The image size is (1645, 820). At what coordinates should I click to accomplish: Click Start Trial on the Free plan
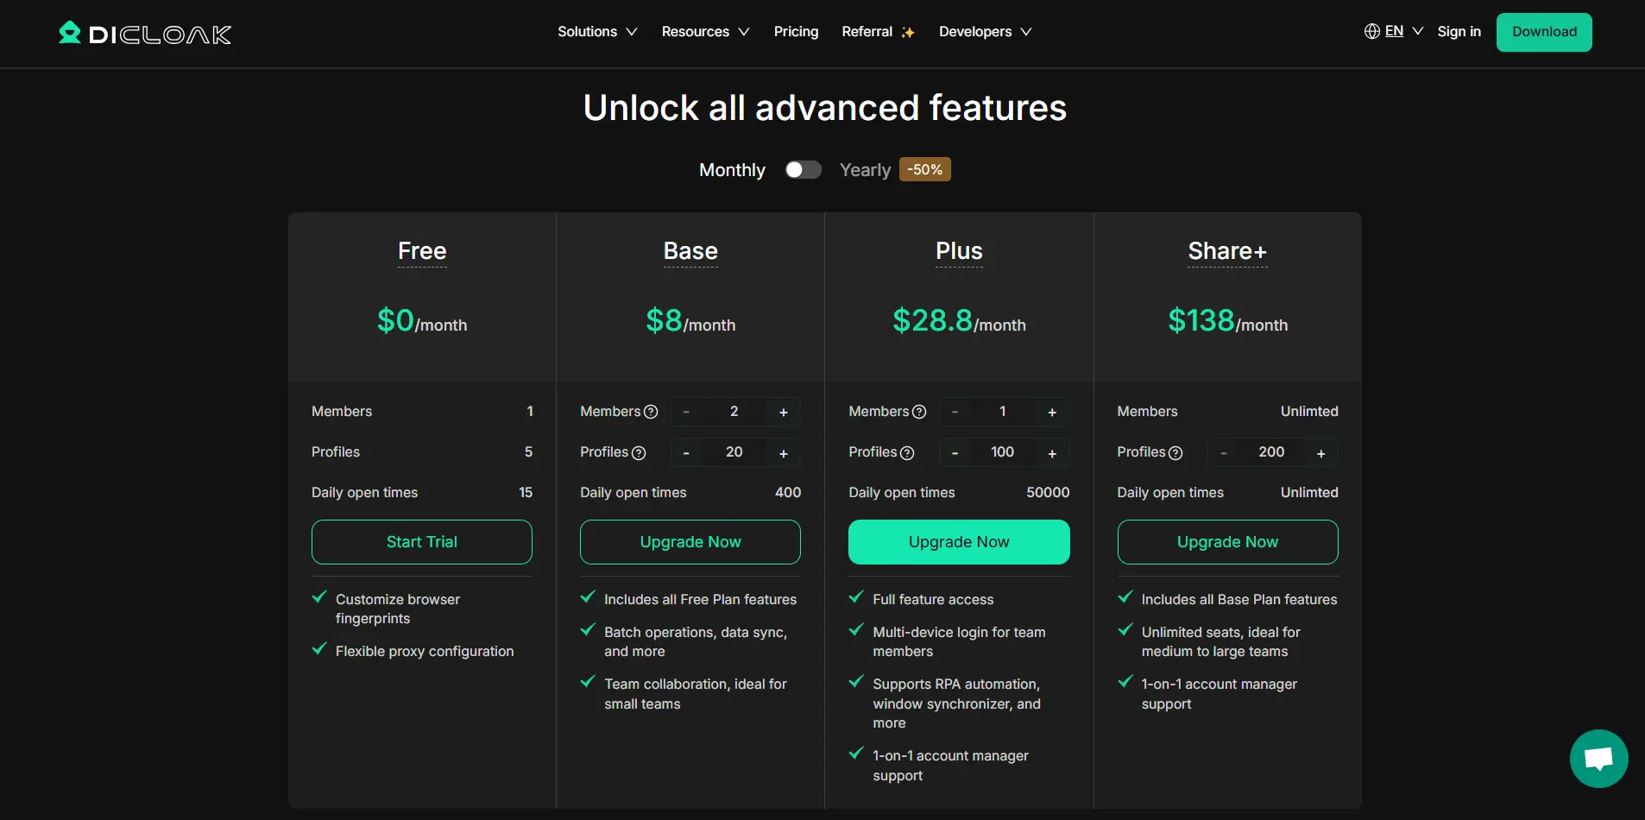422,542
